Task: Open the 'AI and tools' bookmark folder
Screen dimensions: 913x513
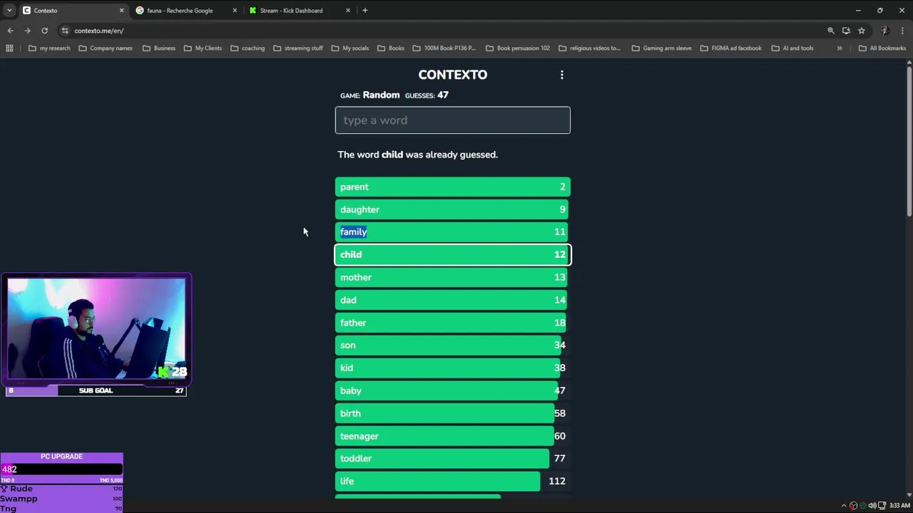Action: (792, 48)
